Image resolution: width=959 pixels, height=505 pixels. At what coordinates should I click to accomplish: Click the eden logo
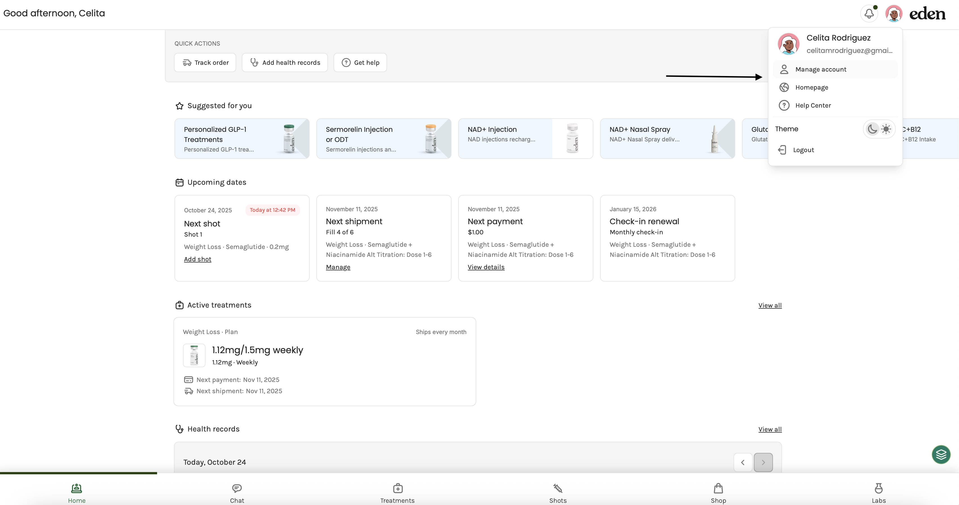[x=927, y=14]
